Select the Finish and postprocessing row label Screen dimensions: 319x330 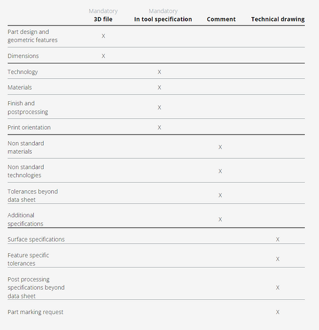tap(28, 107)
